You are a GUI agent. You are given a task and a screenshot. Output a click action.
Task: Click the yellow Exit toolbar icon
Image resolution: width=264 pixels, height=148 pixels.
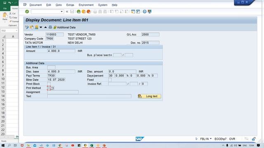(x=83, y=12)
